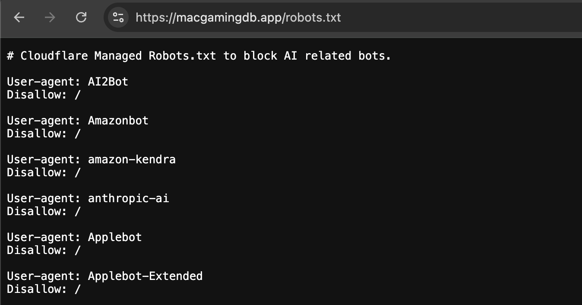
Task: Click the Cloudflare Managed Robots.txt comment line
Action: click(x=198, y=56)
